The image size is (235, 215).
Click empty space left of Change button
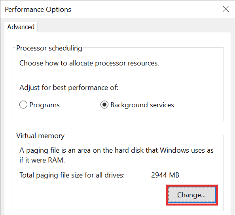click(90, 195)
